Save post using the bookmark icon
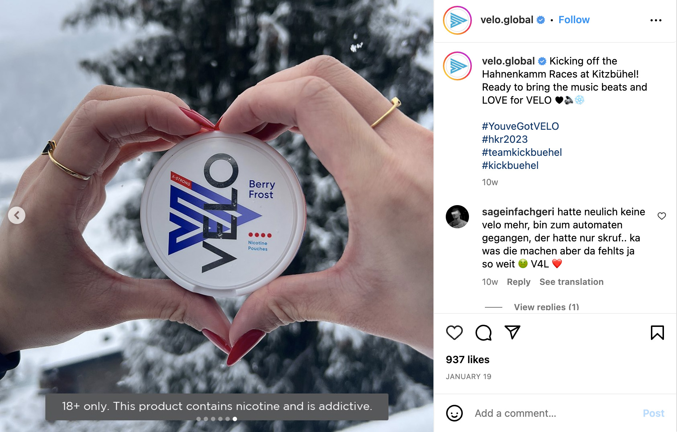This screenshot has height=432, width=677. click(657, 332)
